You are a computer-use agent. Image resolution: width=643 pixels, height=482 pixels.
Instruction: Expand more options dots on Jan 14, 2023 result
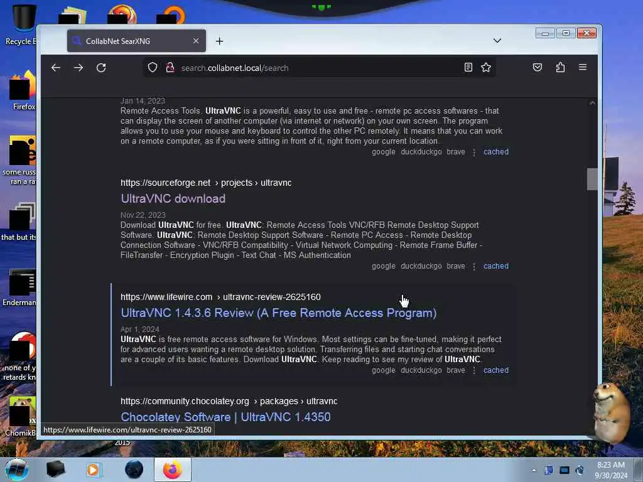pyautogui.click(x=474, y=152)
